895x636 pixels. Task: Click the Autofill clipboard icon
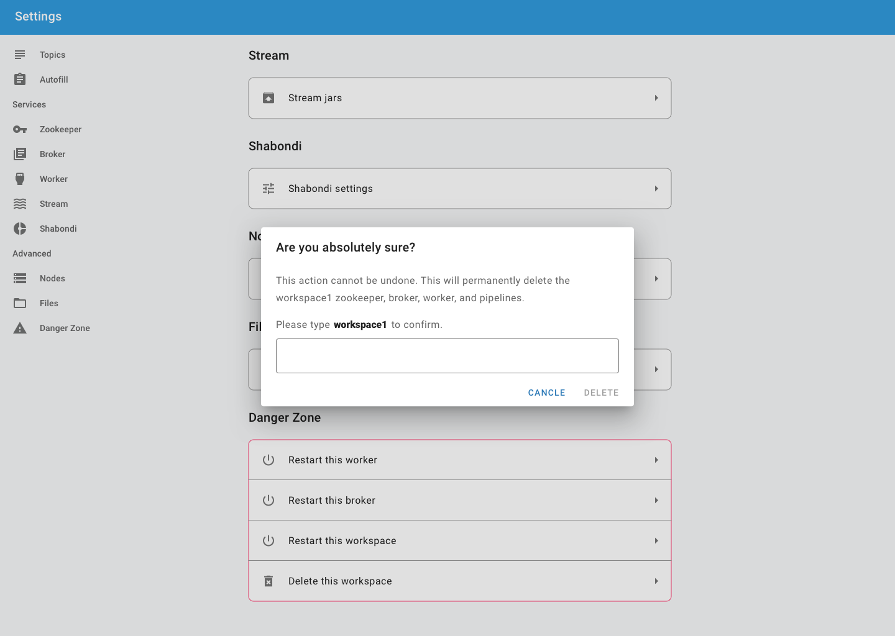(20, 79)
